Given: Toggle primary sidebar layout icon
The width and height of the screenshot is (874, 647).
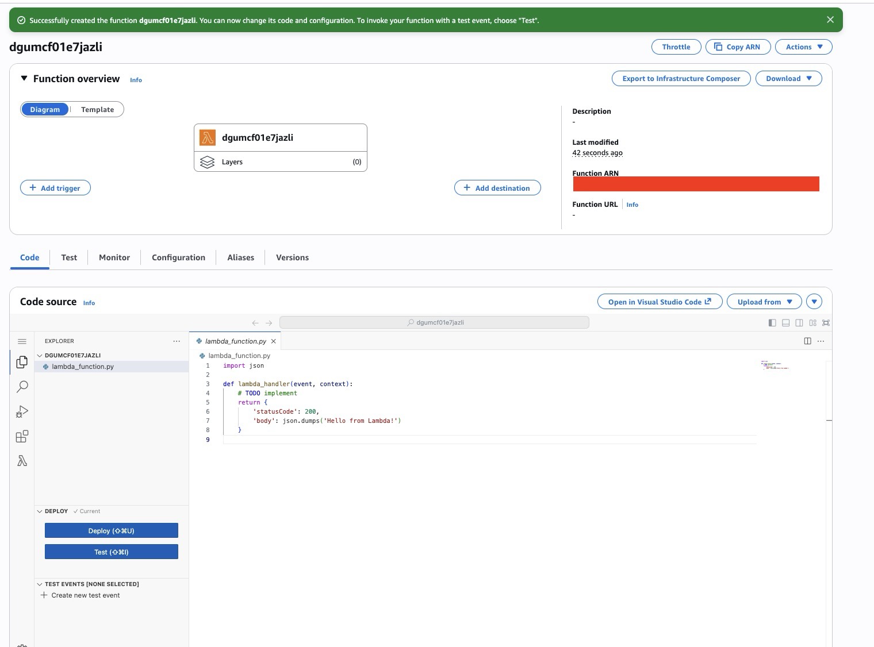Looking at the screenshot, I should click(772, 323).
